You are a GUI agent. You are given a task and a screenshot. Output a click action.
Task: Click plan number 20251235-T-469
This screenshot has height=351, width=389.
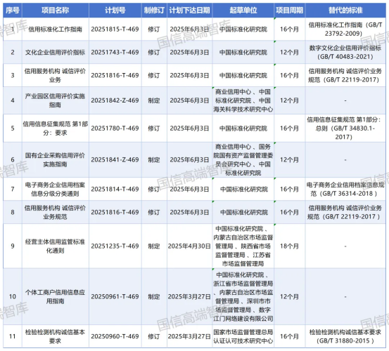coord(115,246)
